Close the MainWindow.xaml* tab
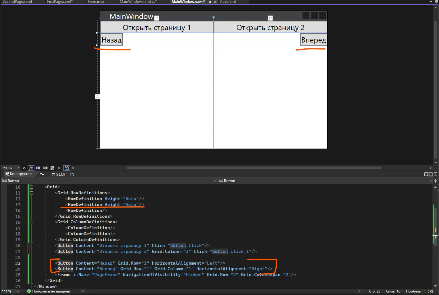The image size is (439, 295). pos(215,2)
